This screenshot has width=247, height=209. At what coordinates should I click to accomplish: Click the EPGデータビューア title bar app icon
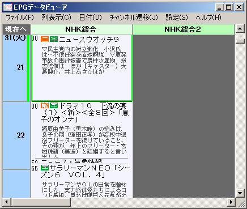point(8,7)
